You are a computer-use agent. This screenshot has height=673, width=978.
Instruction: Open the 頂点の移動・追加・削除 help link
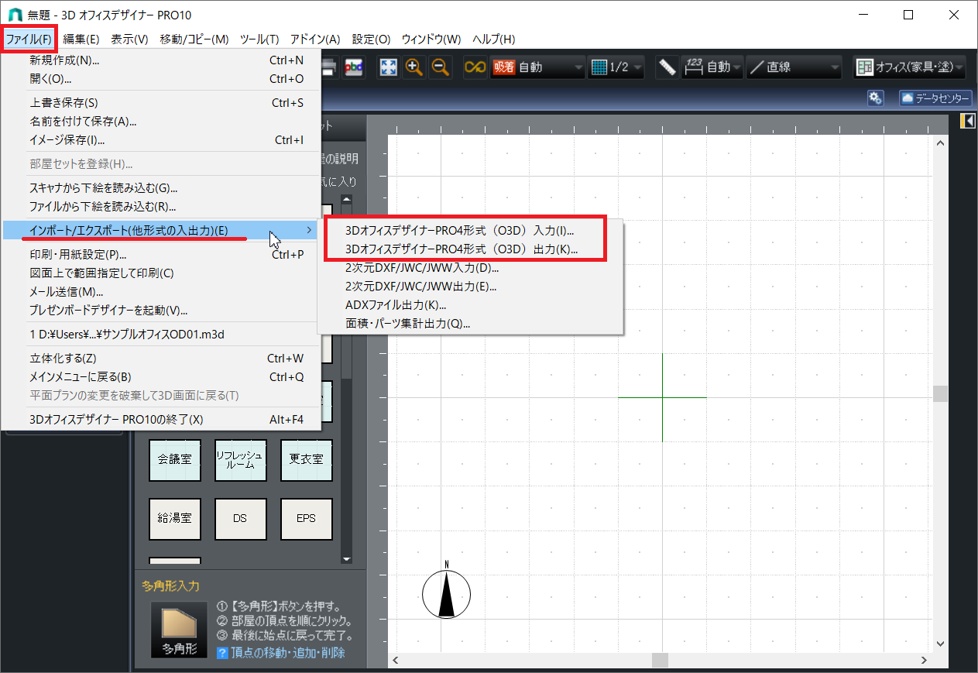[x=287, y=653]
